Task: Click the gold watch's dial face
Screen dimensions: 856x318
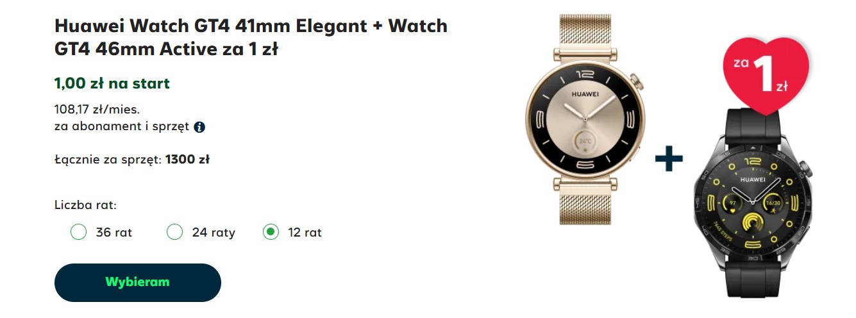Action: (x=585, y=120)
